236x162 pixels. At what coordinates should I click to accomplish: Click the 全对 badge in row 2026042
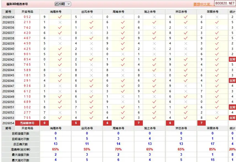(x=232, y=60)
